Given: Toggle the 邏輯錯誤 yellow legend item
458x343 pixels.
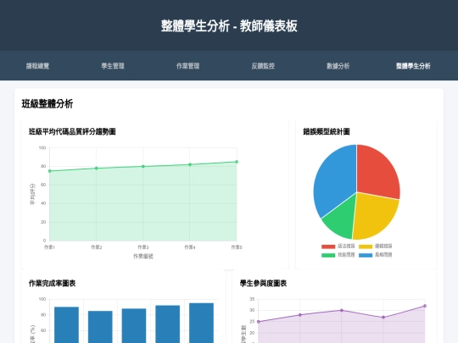Looking at the screenshot, I should (x=376, y=246).
